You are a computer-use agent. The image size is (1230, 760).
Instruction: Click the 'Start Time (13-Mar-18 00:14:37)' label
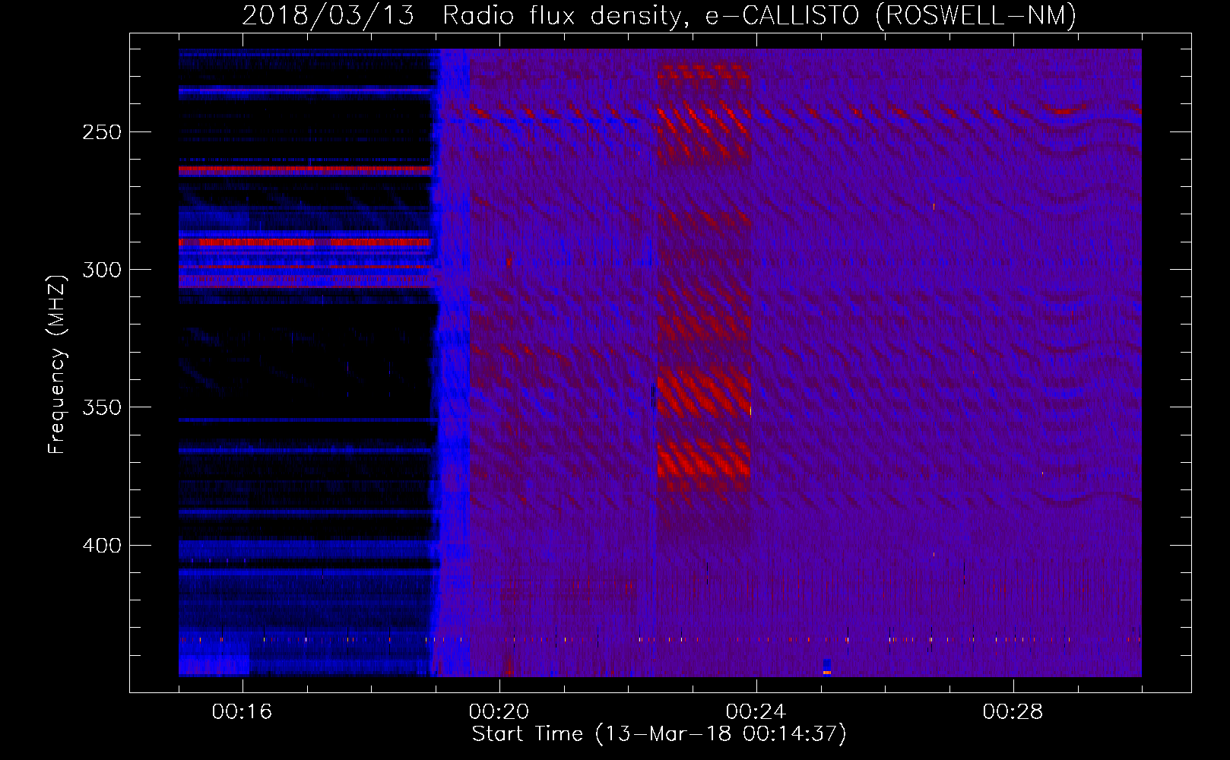click(659, 734)
